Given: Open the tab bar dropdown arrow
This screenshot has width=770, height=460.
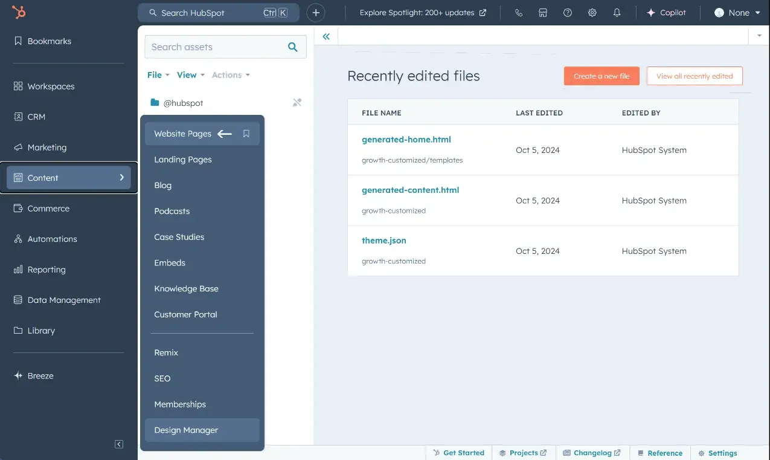Looking at the screenshot, I should (759, 36).
